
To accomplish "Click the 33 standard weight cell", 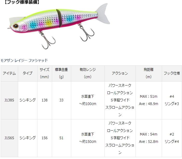I will click(61, 100).
